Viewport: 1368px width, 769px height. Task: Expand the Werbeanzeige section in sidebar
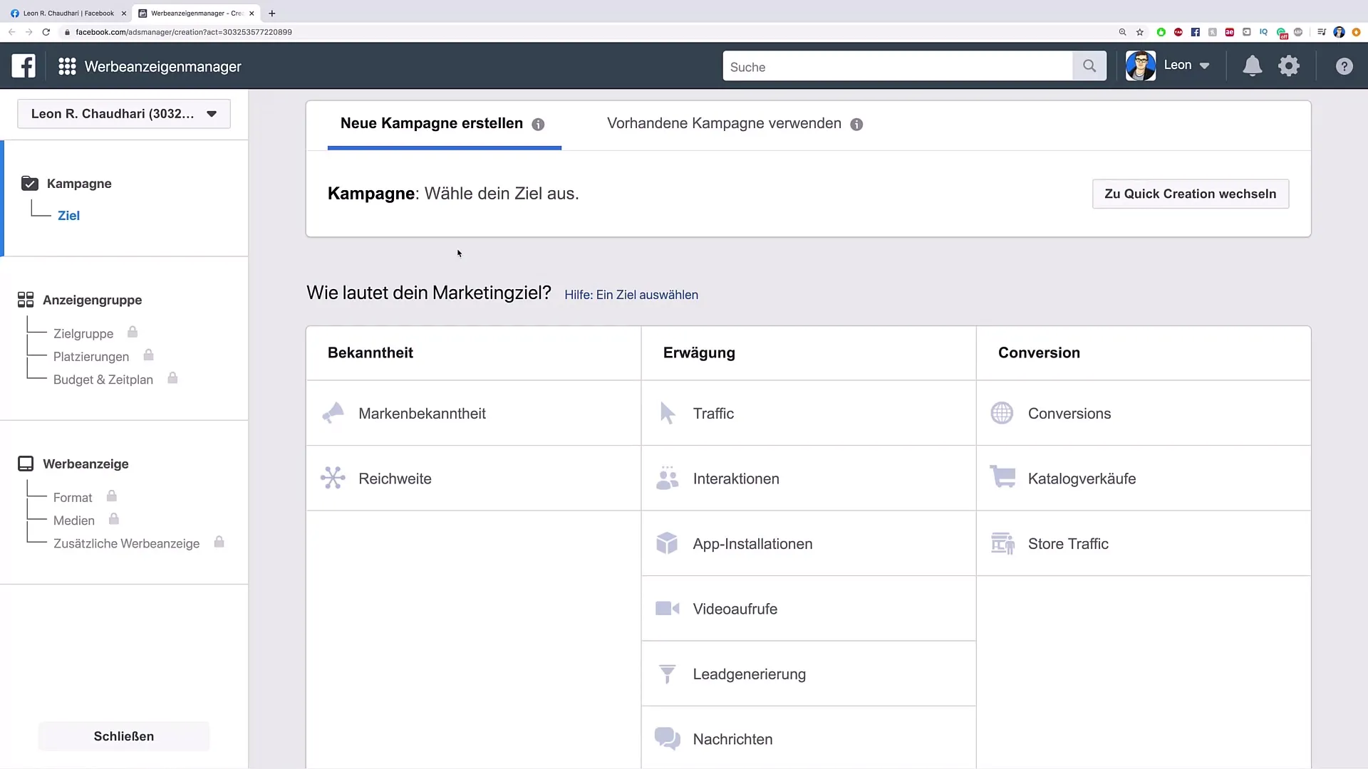[85, 464]
